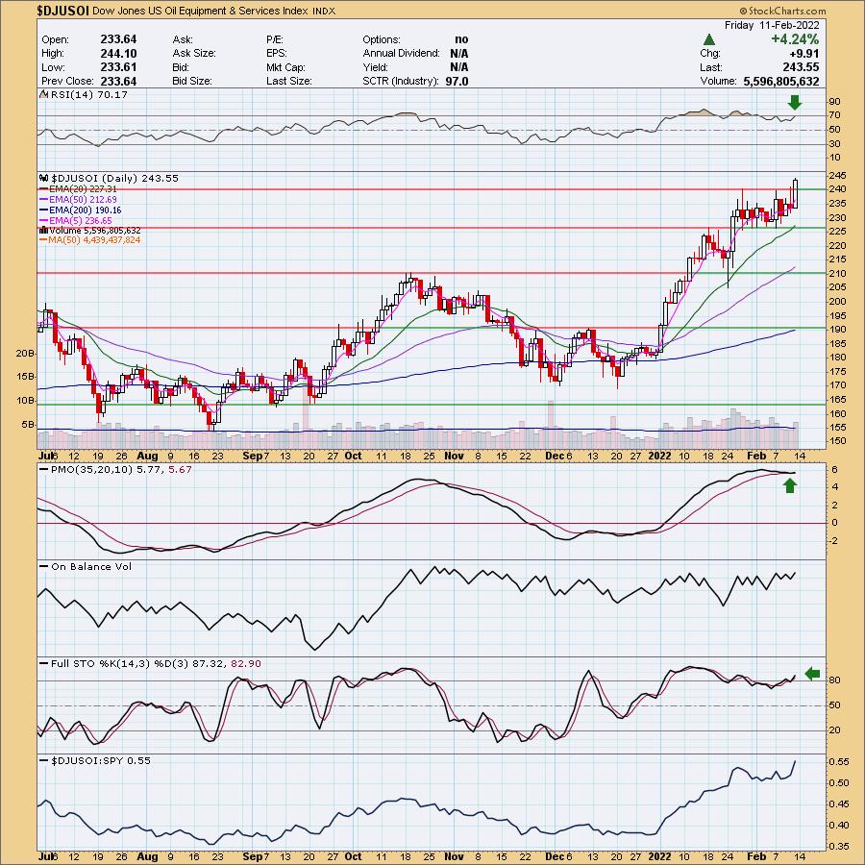
Task: Click the $DJUSOI ticker symbol in the title
Action: coord(62,11)
